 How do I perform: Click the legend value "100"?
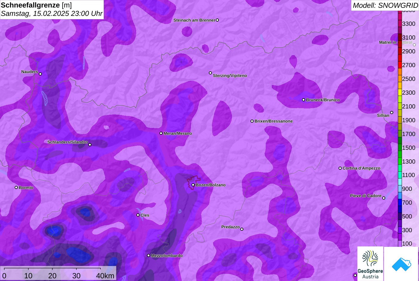tap(407, 244)
